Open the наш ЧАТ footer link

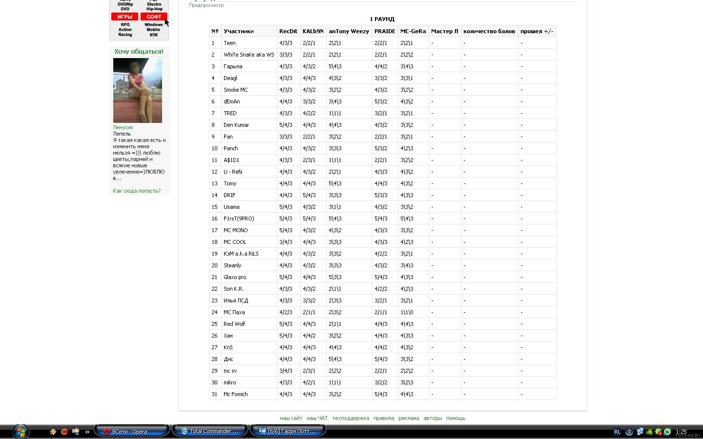tap(317, 418)
